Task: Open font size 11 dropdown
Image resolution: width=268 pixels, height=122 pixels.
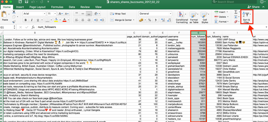Action: coord(54,14)
